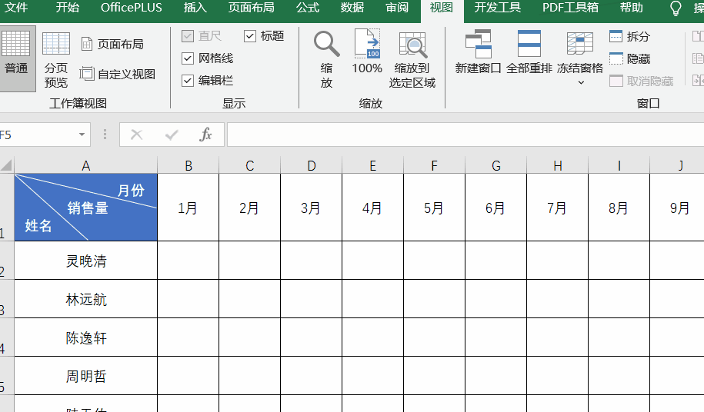Select column F header
This screenshot has height=412, width=704.
[x=434, y=166]
